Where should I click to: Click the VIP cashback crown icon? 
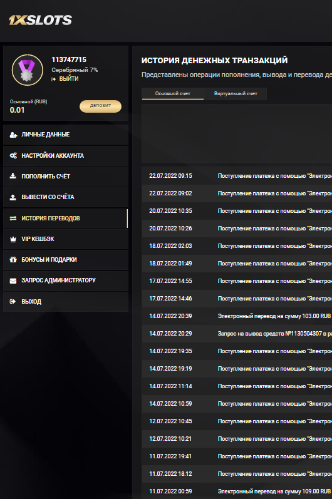(13, 239)
